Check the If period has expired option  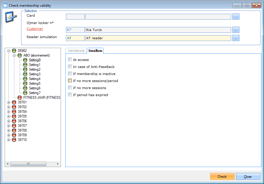70,95
